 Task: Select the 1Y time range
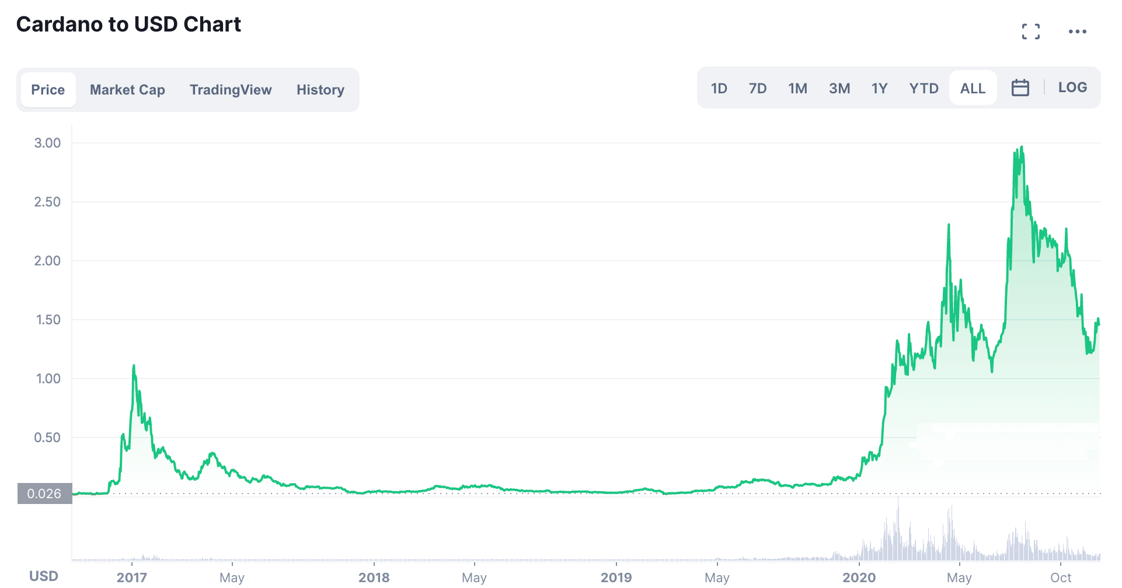pos(879,88)
